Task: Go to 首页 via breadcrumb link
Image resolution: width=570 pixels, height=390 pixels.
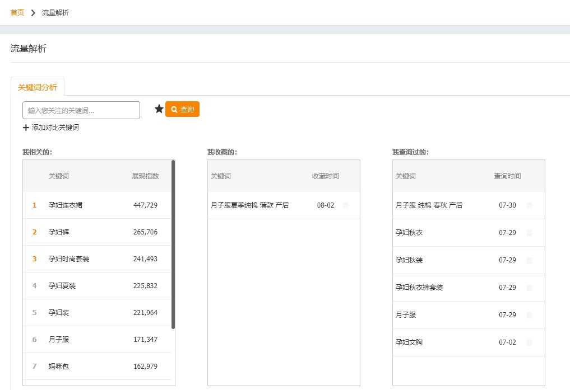Action: click(17, 12)
